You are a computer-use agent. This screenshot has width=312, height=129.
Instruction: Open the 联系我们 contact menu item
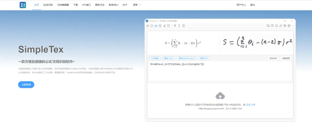pos(114,5)
